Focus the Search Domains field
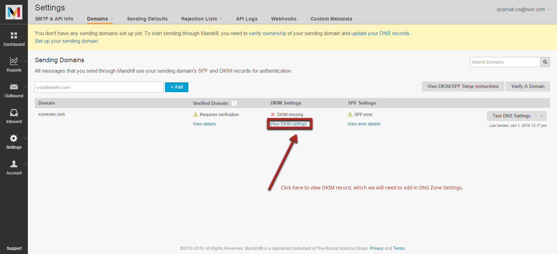The image size is (557, 254). (x=505, y=62)
